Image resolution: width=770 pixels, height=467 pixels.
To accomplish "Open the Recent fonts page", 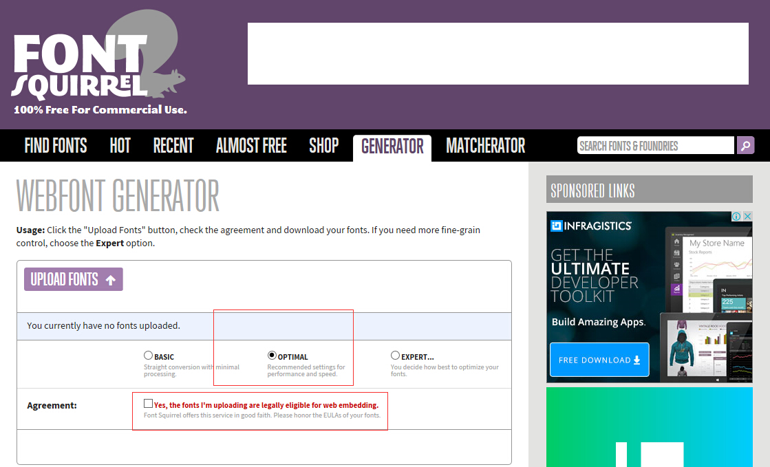I will click(173, 146).
